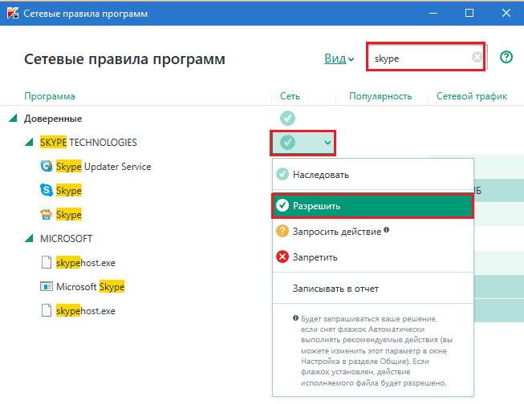Choose Разрешить in the dropdown menu

pos(373,206)
